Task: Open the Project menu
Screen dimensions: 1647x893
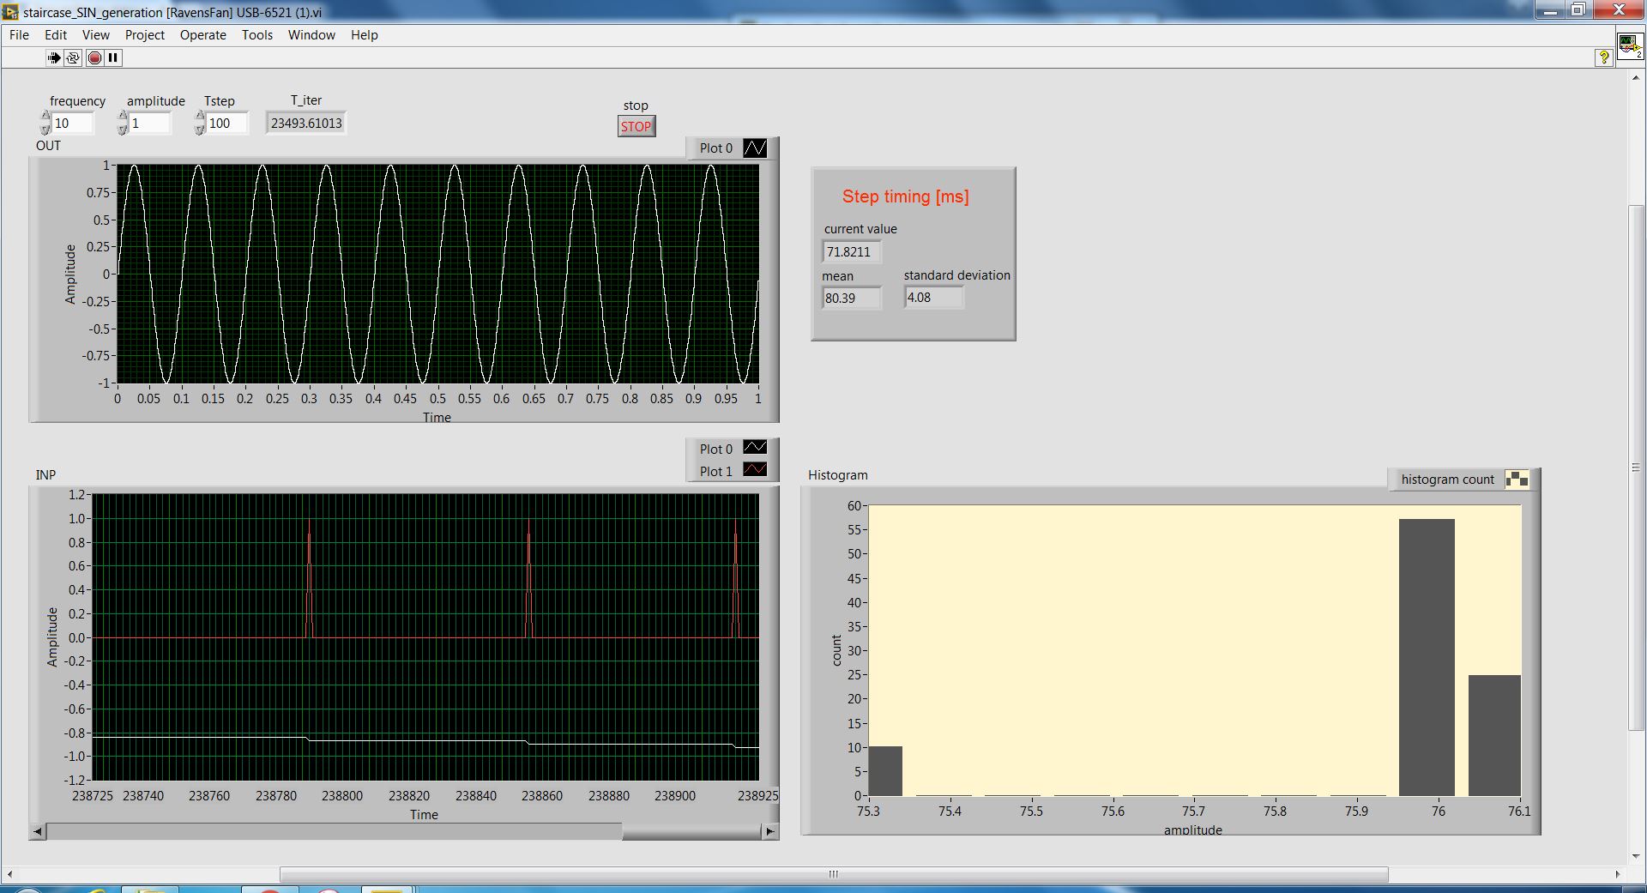Action: (145, 35)
